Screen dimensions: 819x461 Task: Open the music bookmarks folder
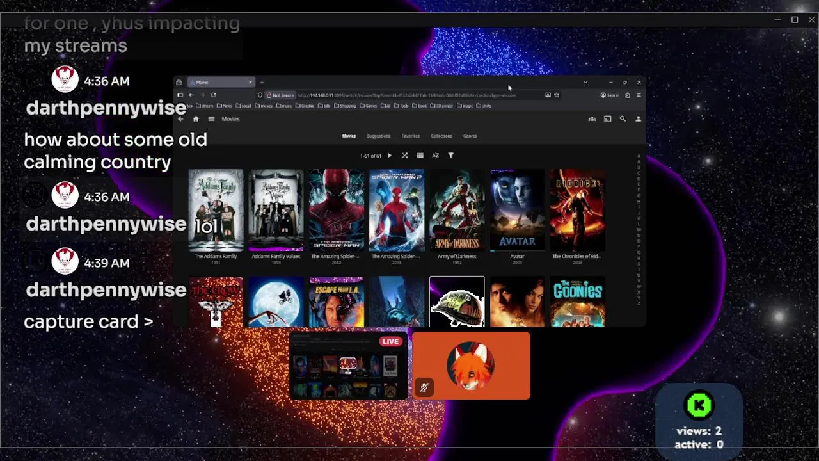click(284, 106)
